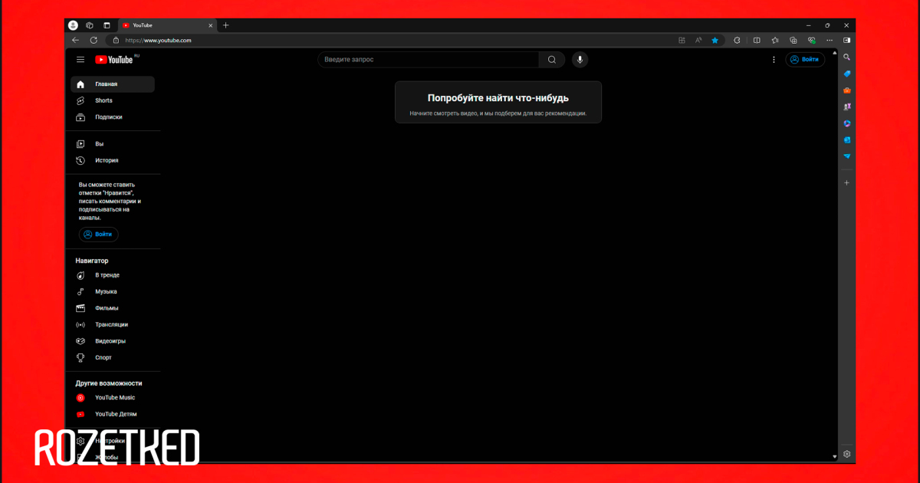The width and height of the screenshot is (920, 483).
Task: Open the YouTube hamburger guide menu
Action: [x=80, y=60]
